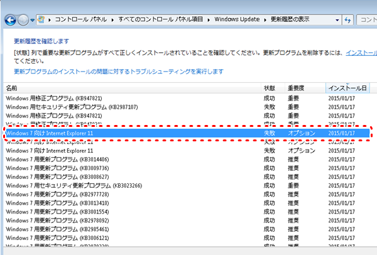Screen dimensions: 377x255
Task: Open the address bar previous locations dropdown
Action: click(337, 20)
